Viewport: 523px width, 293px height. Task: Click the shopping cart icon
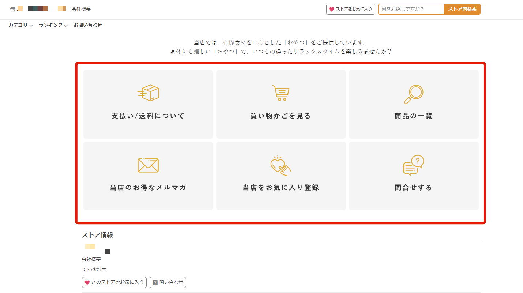[x=281, y=93]
